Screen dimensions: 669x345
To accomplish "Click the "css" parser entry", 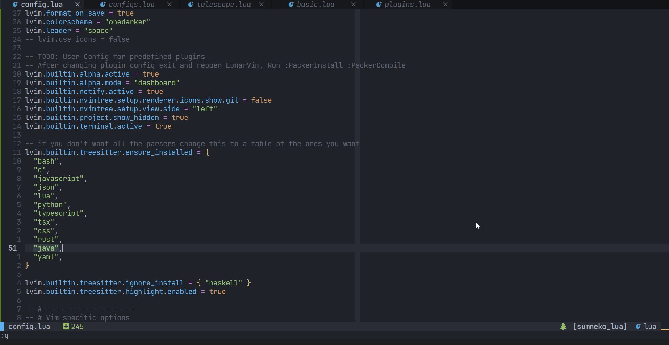I will [44, 231].
